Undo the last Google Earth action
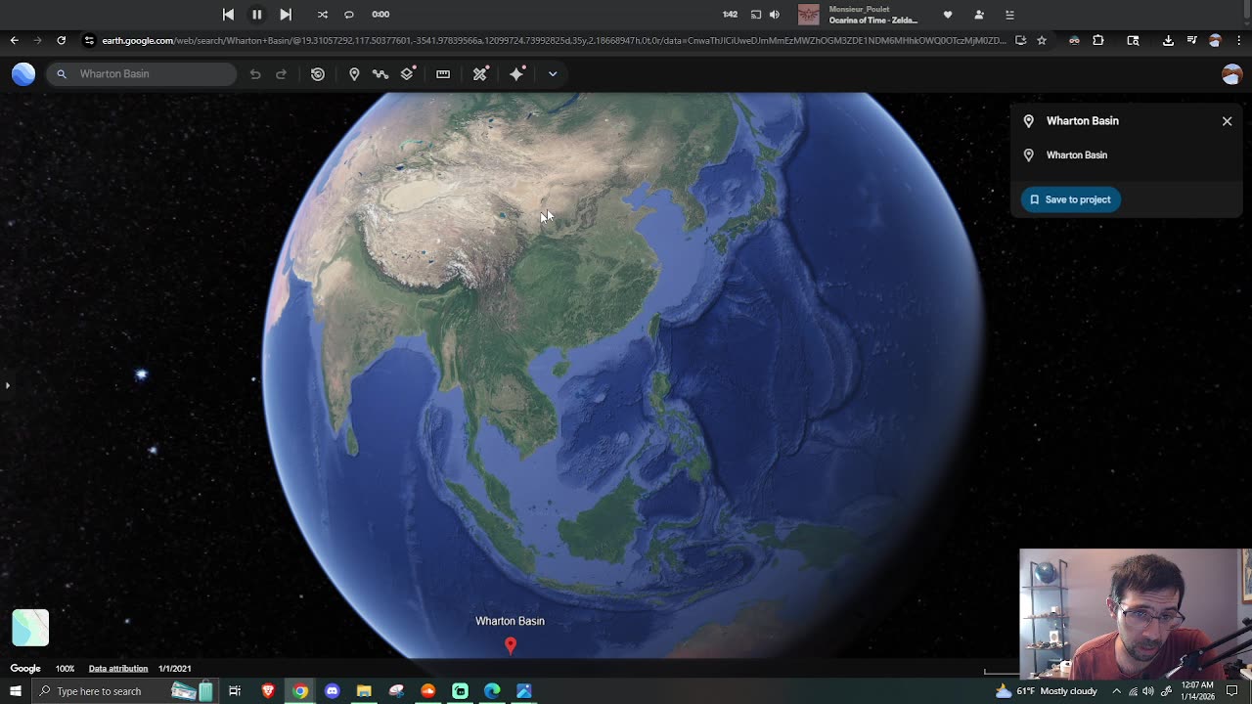The width and height of the screenshot is (1252, 704). pos(255,73)
